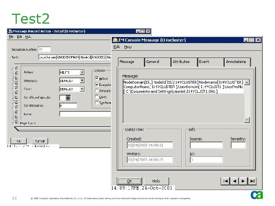Switch to the Attributes tab
Image resolution: width=275 pixels, height=206 pixels.
184,62
